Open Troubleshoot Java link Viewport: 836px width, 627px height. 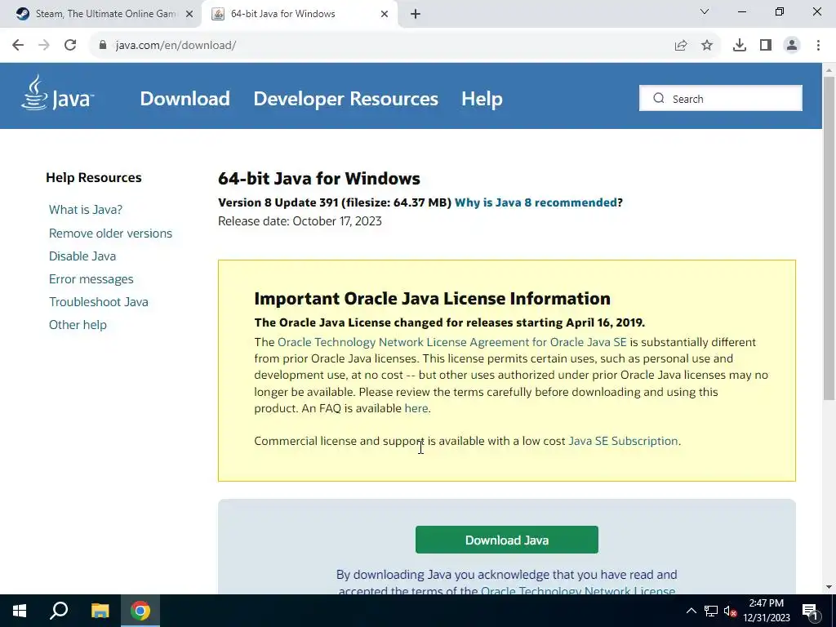point(99,302)
